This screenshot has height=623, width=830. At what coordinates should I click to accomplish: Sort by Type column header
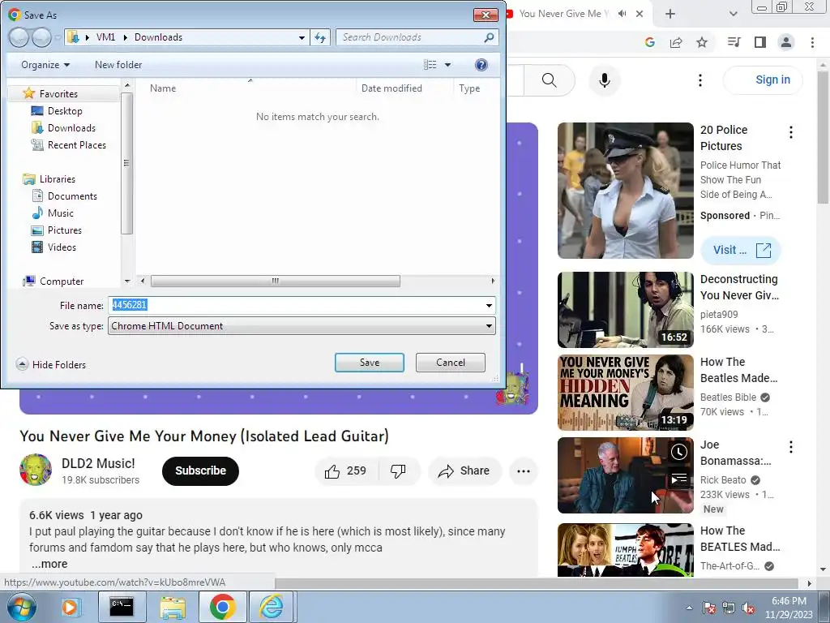[469, 88]
